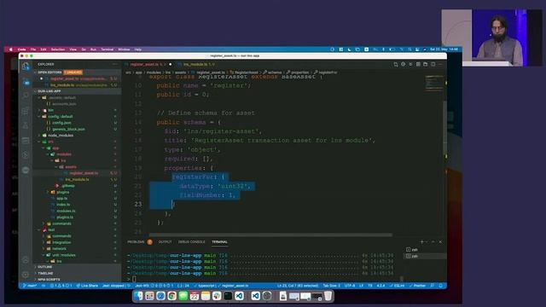Open Slack from the Dock

[217, 296]
